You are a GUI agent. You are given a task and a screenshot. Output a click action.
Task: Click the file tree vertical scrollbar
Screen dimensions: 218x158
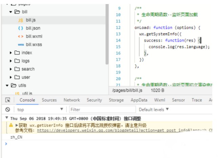coord(107,34)
